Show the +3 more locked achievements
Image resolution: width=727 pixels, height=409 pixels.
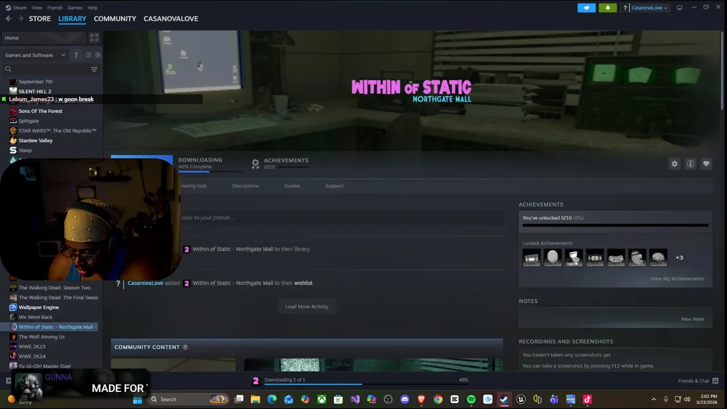pos(679,258)
